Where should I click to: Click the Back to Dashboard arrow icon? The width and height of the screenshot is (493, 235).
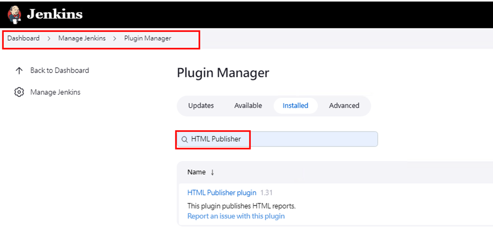click(19, 71)
